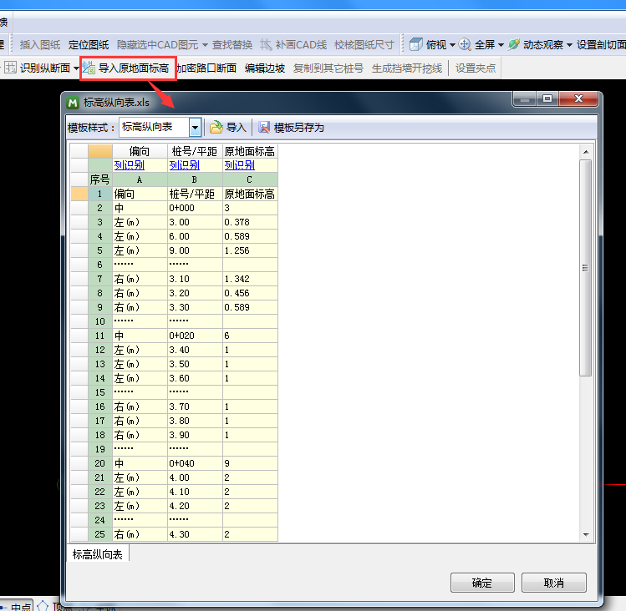Click the table's vertical scrollbar thumb

click(585, 267)
